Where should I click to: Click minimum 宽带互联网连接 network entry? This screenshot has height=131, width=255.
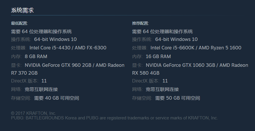(x=41, y=89)
